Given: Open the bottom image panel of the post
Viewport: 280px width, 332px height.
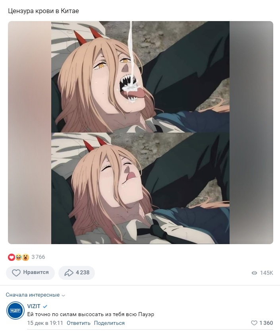Looking at the screenshot, I should [x=140, y=188].
